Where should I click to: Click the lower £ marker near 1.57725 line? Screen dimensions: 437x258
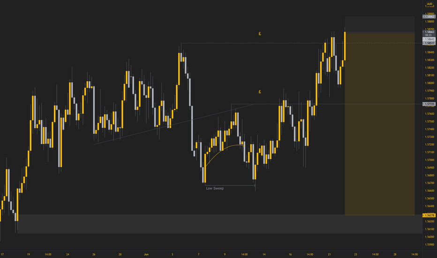tap(260, 92)
